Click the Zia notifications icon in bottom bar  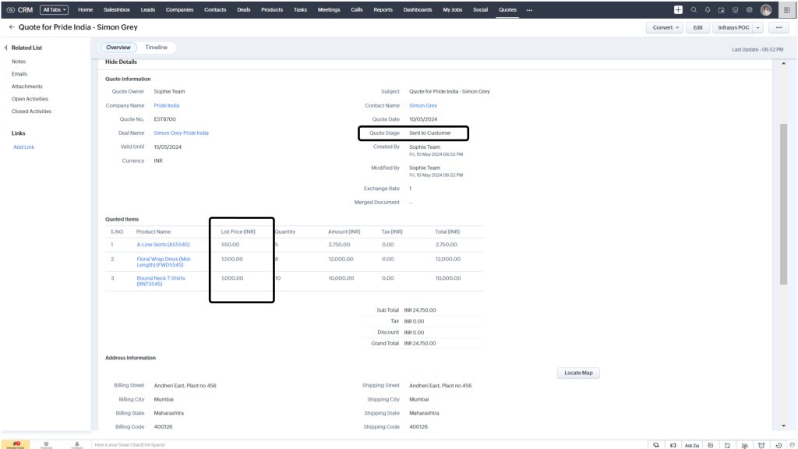744,445
